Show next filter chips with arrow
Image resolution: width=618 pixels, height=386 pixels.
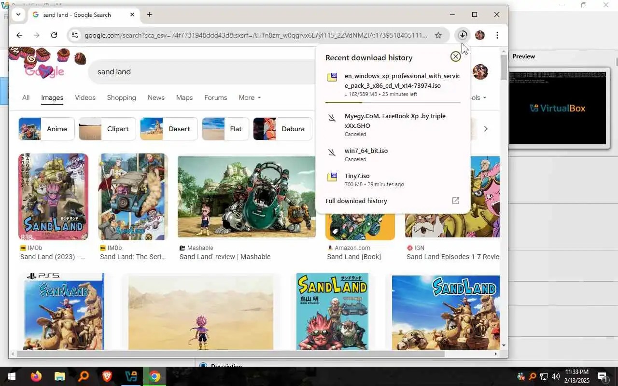(x=486, y=129)
